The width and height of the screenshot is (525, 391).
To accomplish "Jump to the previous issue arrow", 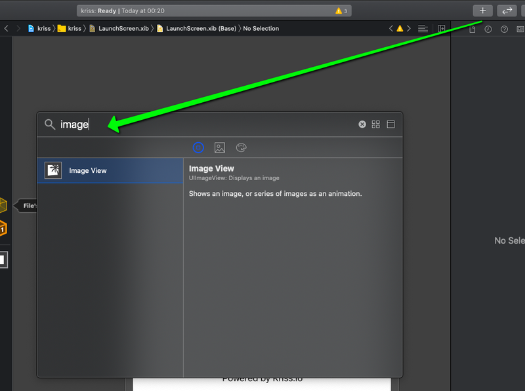I will coord(390,29).
